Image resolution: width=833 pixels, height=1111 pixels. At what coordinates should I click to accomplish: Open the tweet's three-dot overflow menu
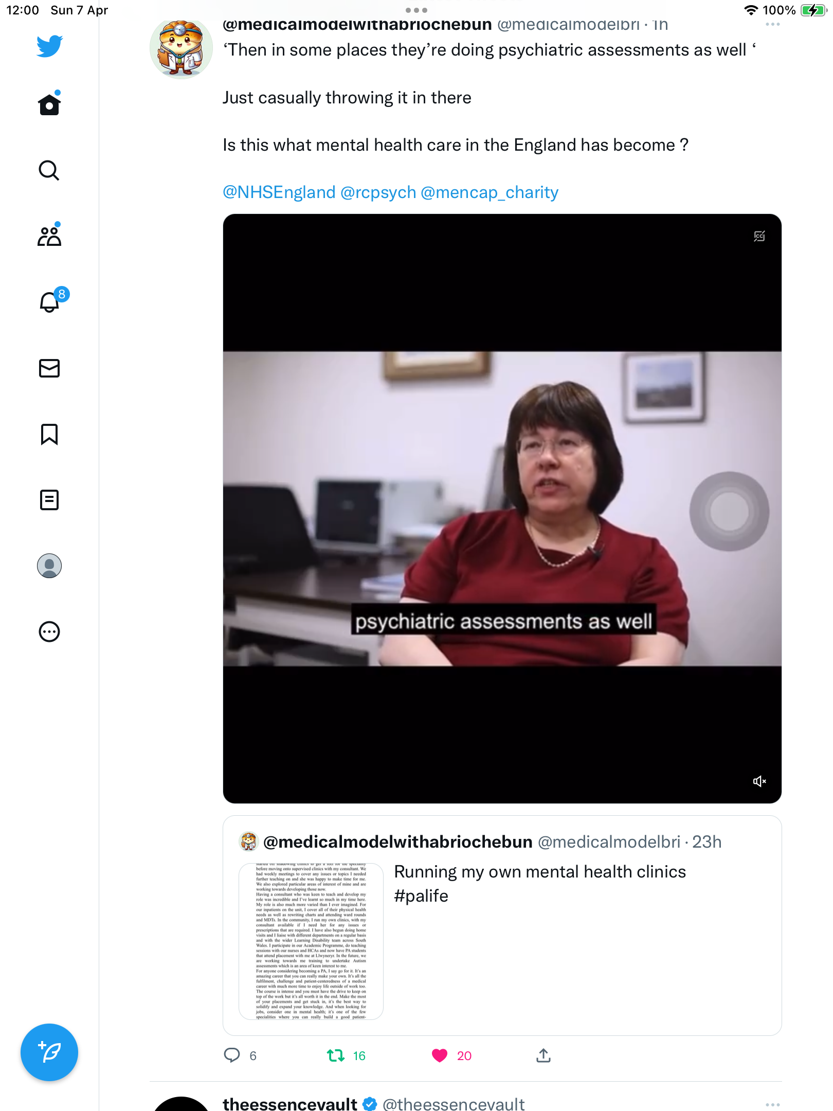[772, 25]
